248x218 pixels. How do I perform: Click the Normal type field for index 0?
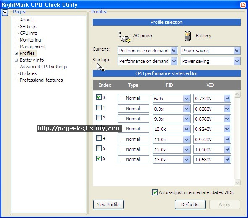click(133, 98)
